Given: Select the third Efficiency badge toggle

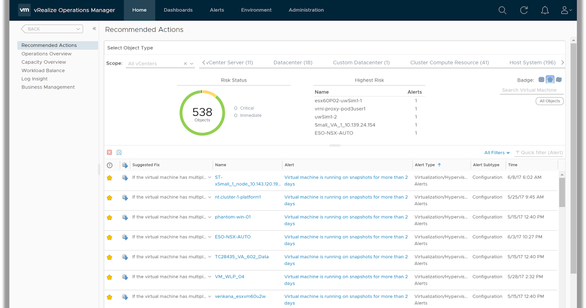Looking at the screenshot, I should [559, 80].
